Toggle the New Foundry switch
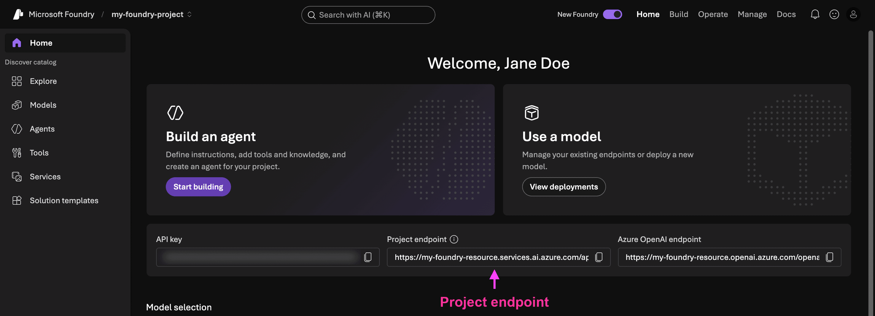 (612, 14)
